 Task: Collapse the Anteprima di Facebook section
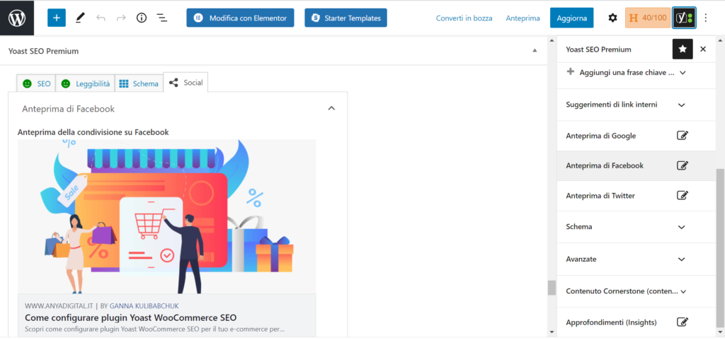331,109
